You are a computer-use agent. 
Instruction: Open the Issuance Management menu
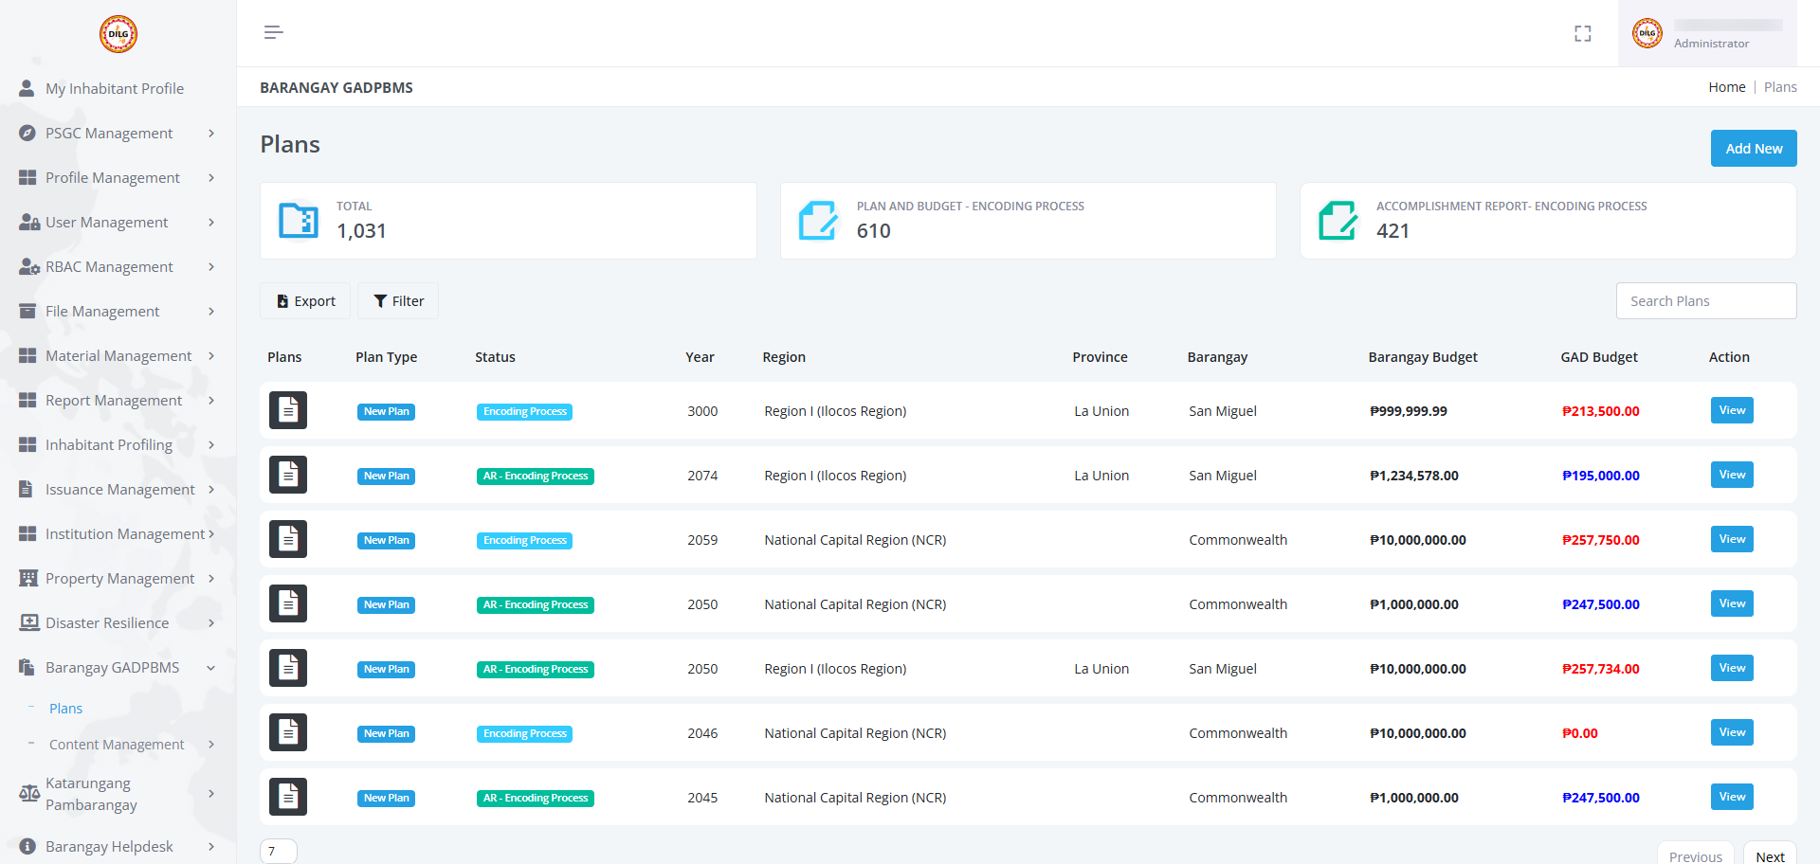118,489
